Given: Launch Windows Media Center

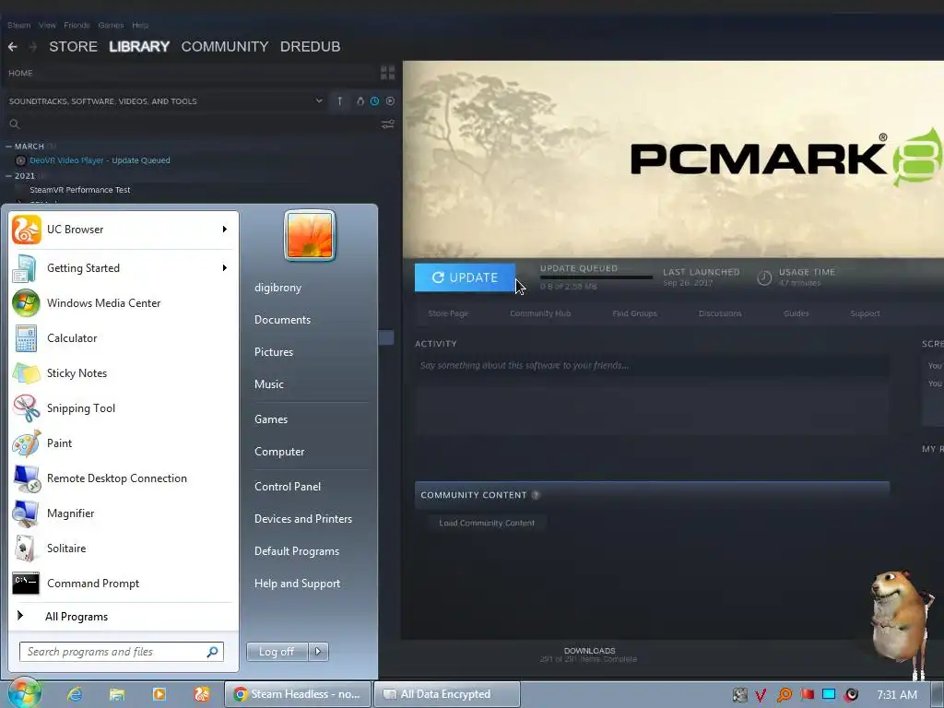Looking at the screenshot, I should 124,302.
